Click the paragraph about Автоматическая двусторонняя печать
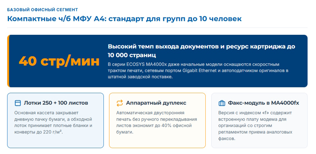 tap(157, 123)
